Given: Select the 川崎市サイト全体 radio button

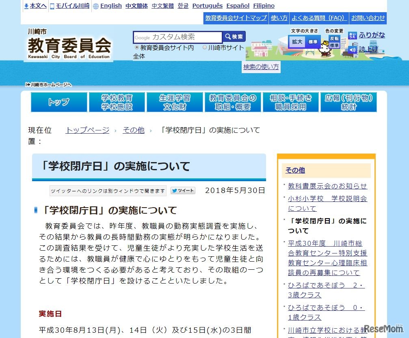Looking at the screenshot, I should coord(205,48).
